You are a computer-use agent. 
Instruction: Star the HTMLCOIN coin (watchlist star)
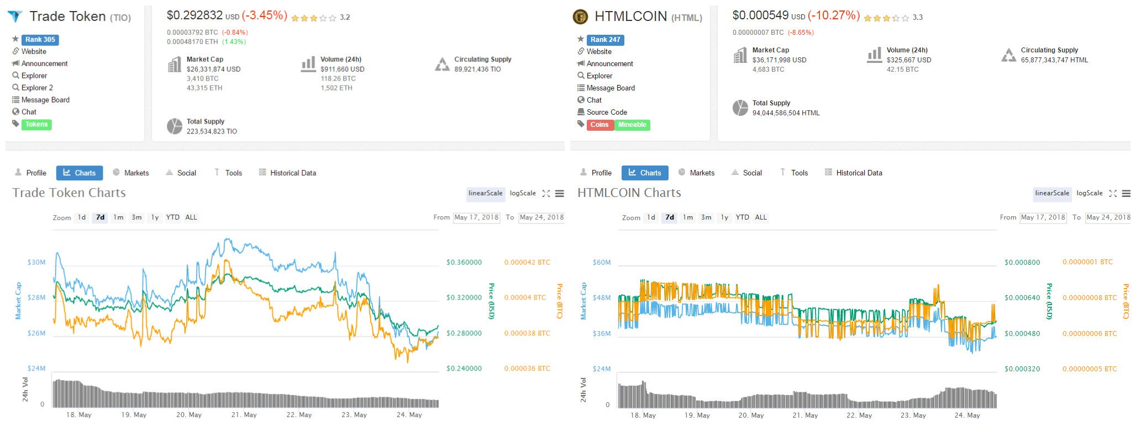[x=581, y=39]
